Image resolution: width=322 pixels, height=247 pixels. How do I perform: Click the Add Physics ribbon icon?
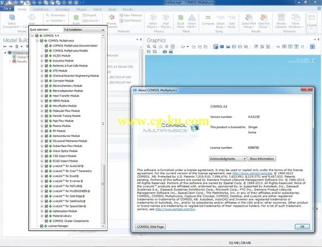click(166, 18)
